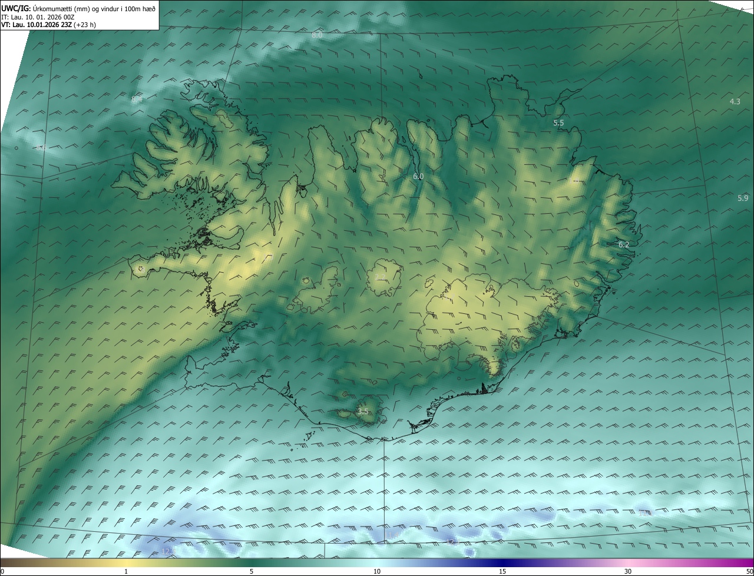Click the '10' tick on the color scale
Screen dimensions: 754x576
coord(377,571)
